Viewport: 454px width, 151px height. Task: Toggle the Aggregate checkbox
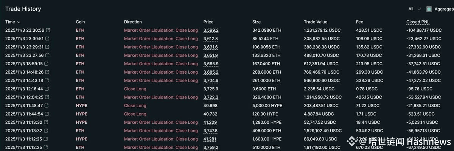(x=429, y=9)
